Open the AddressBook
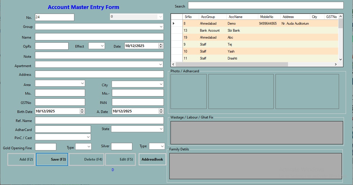This screenshot has height=185, width=353. [x=152, y=159]
